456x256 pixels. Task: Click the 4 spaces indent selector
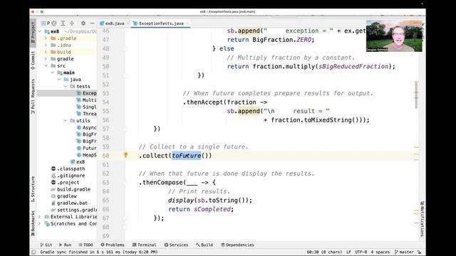[380, 252]
